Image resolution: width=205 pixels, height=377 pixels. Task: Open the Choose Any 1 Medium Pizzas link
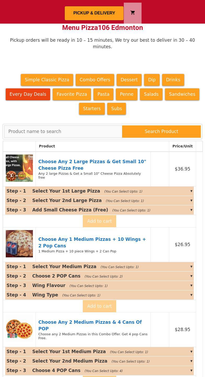[92, 242]
